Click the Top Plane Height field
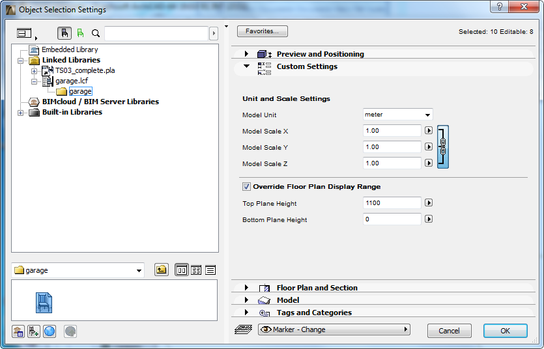Screen dimensions: 544x349 392,202
